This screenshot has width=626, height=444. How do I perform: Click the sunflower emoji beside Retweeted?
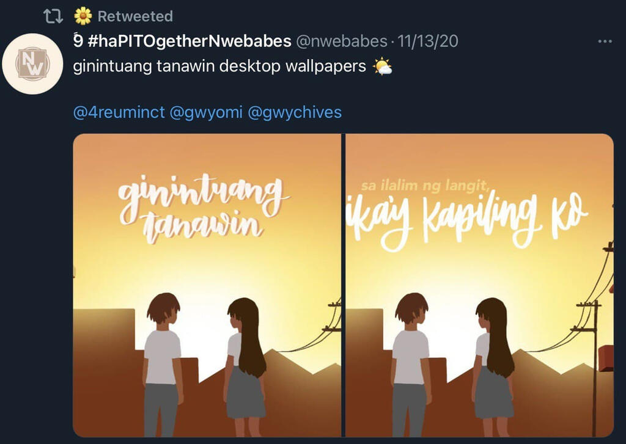click(x=83, y=16)
